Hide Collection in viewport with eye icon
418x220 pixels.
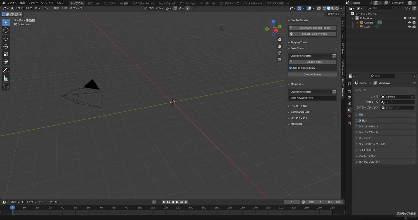pyautogui.click(x=410, y=18)
